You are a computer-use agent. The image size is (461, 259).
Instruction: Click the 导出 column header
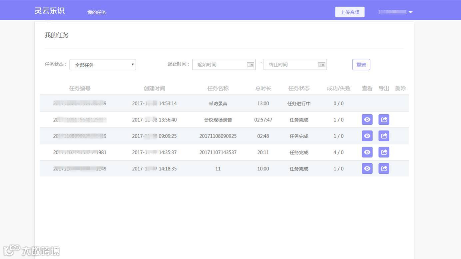[384, 88]
